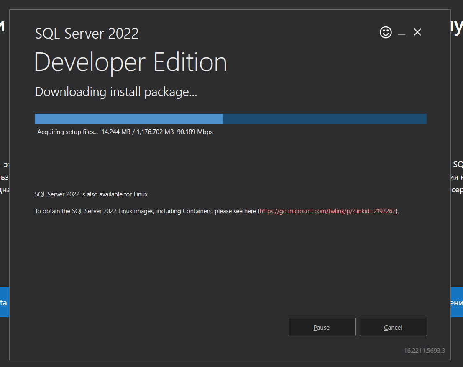This screenshot has height=367, width=463.
Task: Click the download progress bar
Action: coord(230,119)
